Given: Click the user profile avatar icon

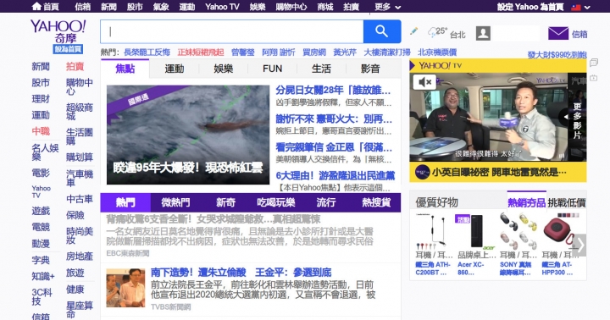Looking at the screenshot, I should point(483,33).
